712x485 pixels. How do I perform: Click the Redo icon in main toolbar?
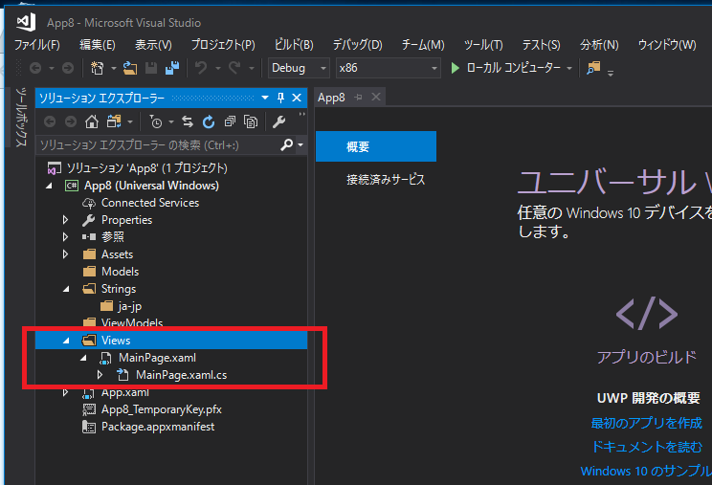pyautogui.click(x=234, y=68)
